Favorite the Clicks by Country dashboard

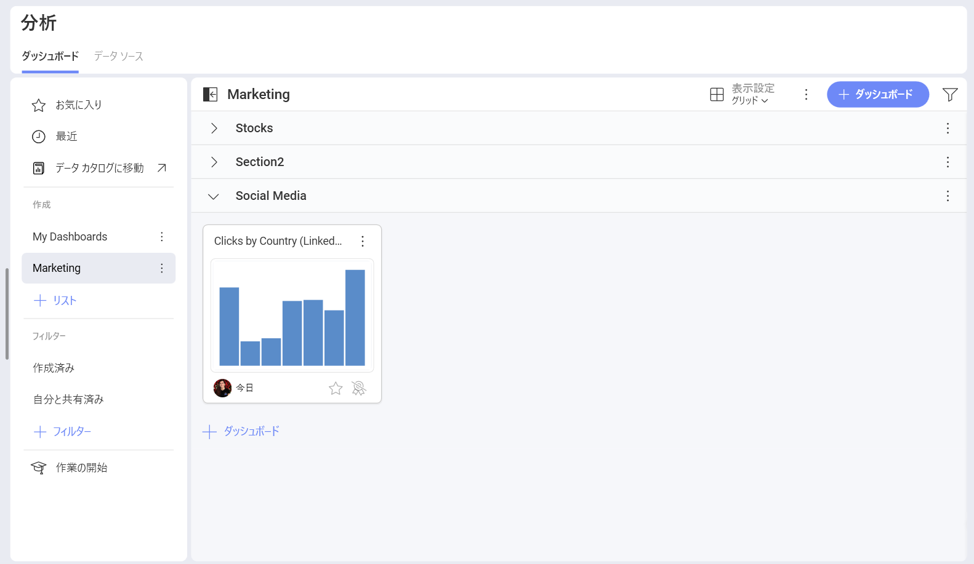[336, 388]
